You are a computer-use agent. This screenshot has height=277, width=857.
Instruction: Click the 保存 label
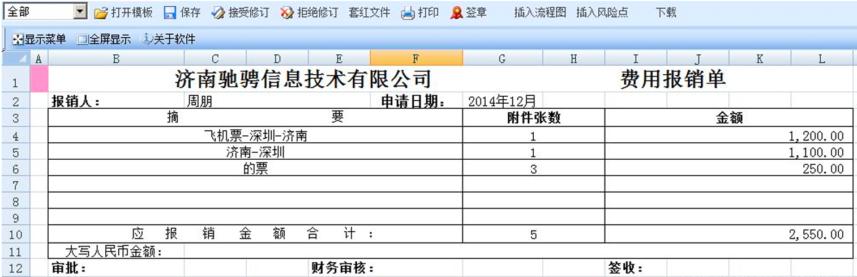[x=190, y=12]
